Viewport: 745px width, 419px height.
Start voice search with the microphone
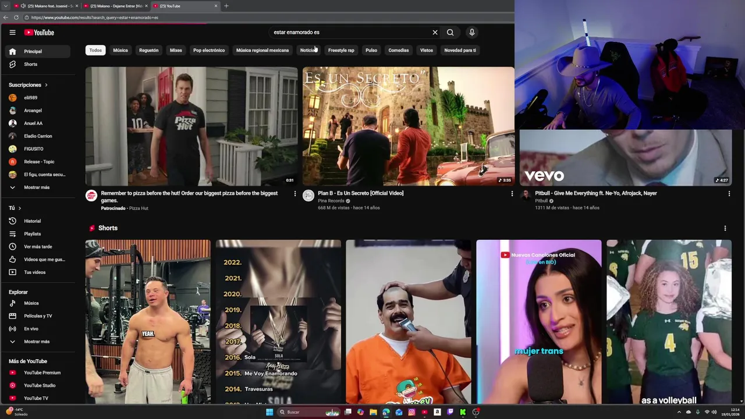472,33
